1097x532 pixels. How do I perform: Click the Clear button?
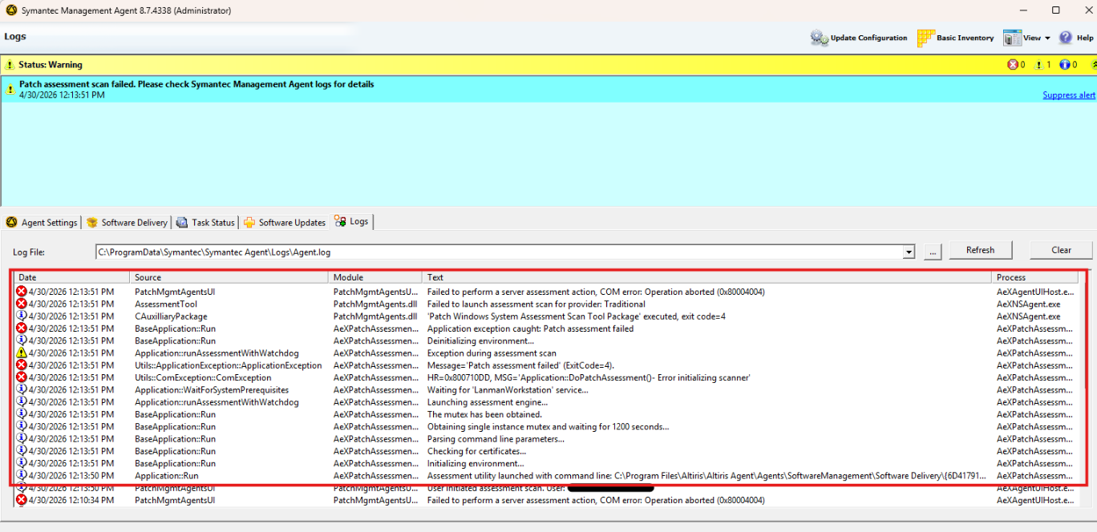point(1061,250)
